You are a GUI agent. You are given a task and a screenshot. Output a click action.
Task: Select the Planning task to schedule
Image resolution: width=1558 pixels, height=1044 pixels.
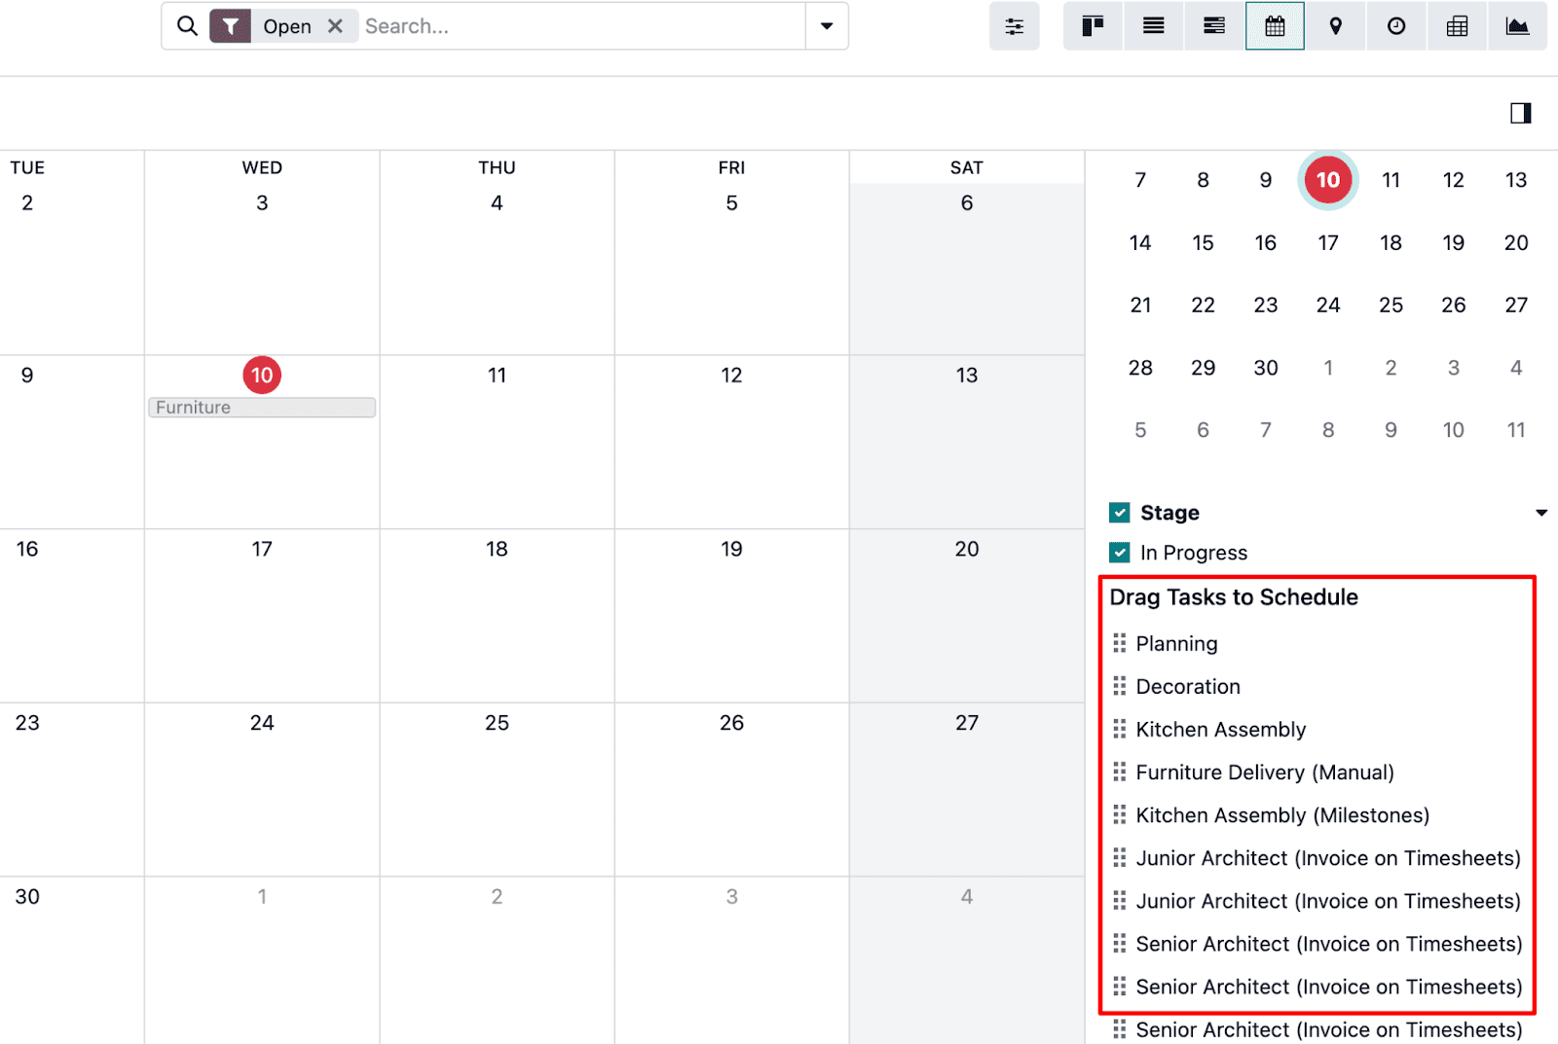coord(1176,644)
